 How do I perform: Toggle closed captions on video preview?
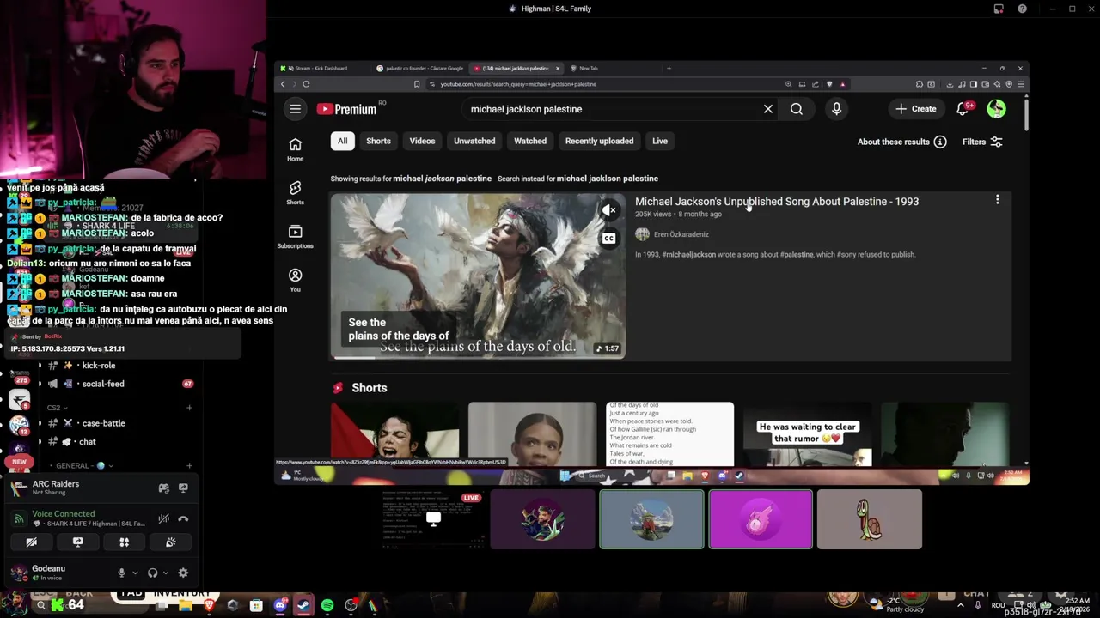tap(608, 239)
